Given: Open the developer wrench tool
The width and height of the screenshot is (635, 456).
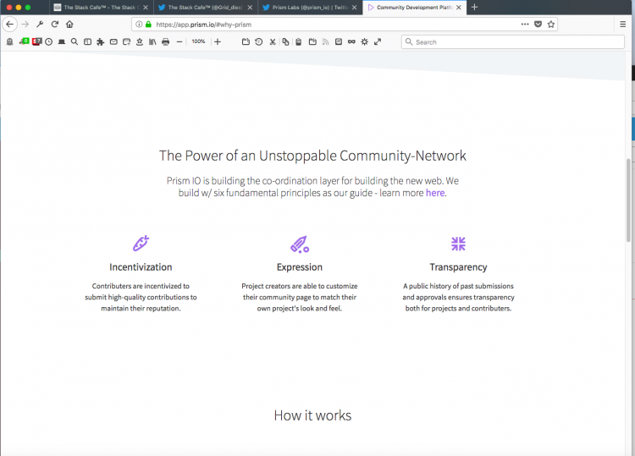Looking at the screenshot, I should pyautogui.click(x=40, y=25).
